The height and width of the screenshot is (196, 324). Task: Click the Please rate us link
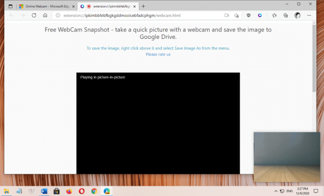(158, 55)
